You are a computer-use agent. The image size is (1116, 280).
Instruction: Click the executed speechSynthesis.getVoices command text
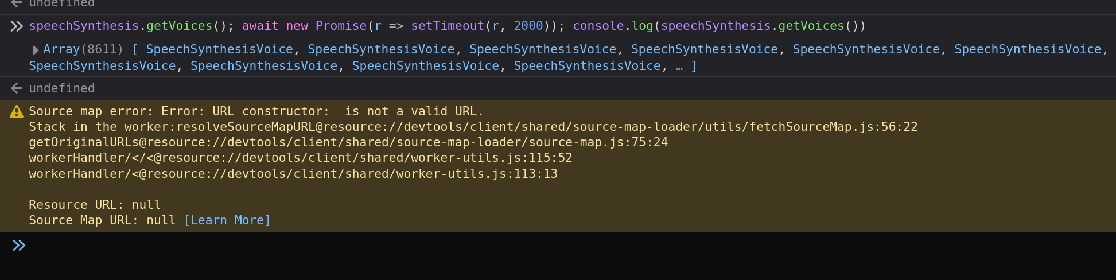(447, 26)
